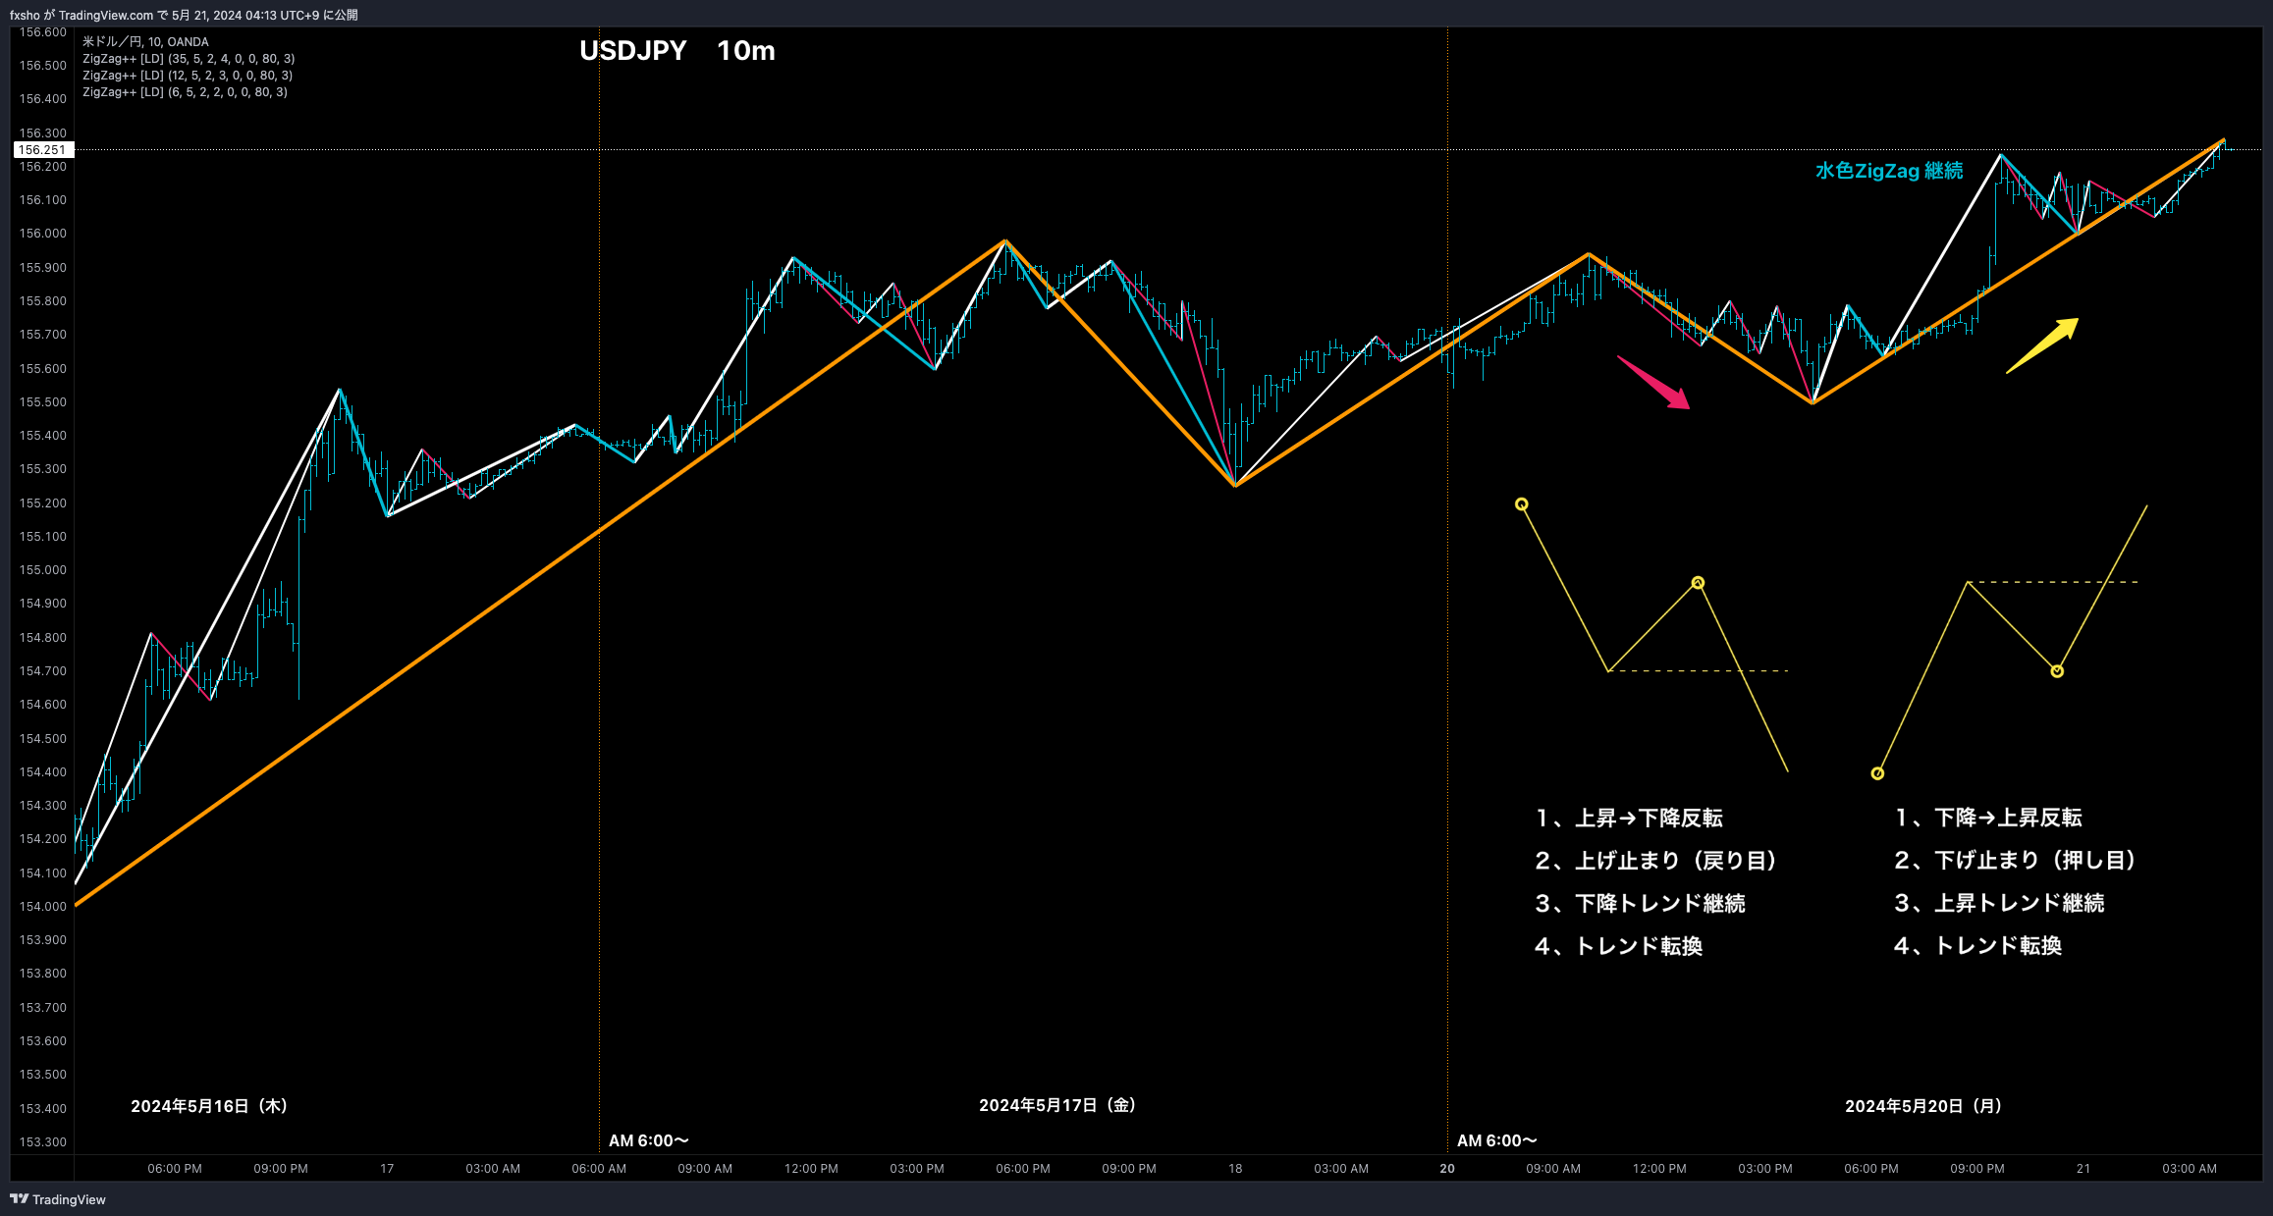Select the 米ドル/円, 10, OANDA symbol legend

coord(145,42)
